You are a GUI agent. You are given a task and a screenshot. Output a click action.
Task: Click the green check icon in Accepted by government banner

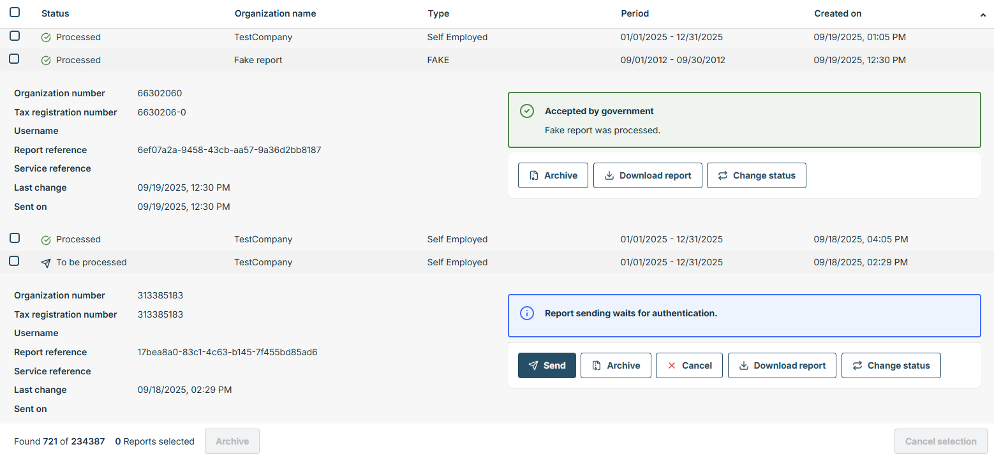[526, 112]
